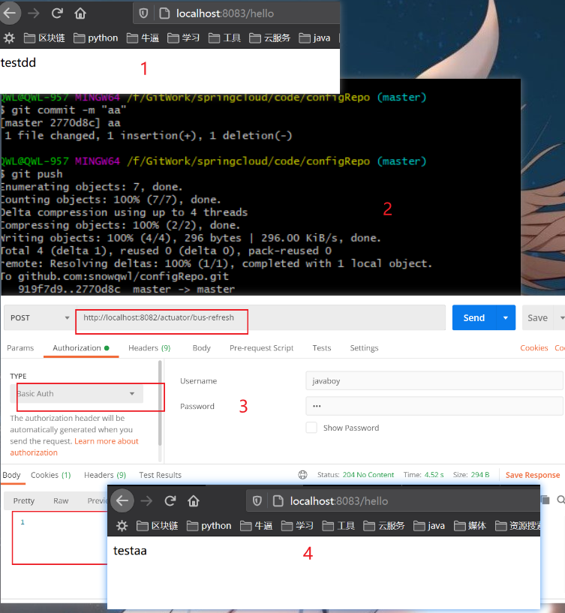Open the Pre-request Script tab

pyautogui.click(x=261, y=348)
